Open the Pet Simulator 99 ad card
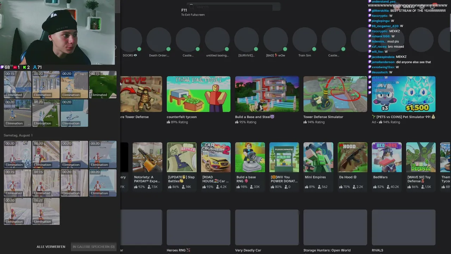Image resolution: width=451 pixels, height=254 pixels. coord(403,94)
